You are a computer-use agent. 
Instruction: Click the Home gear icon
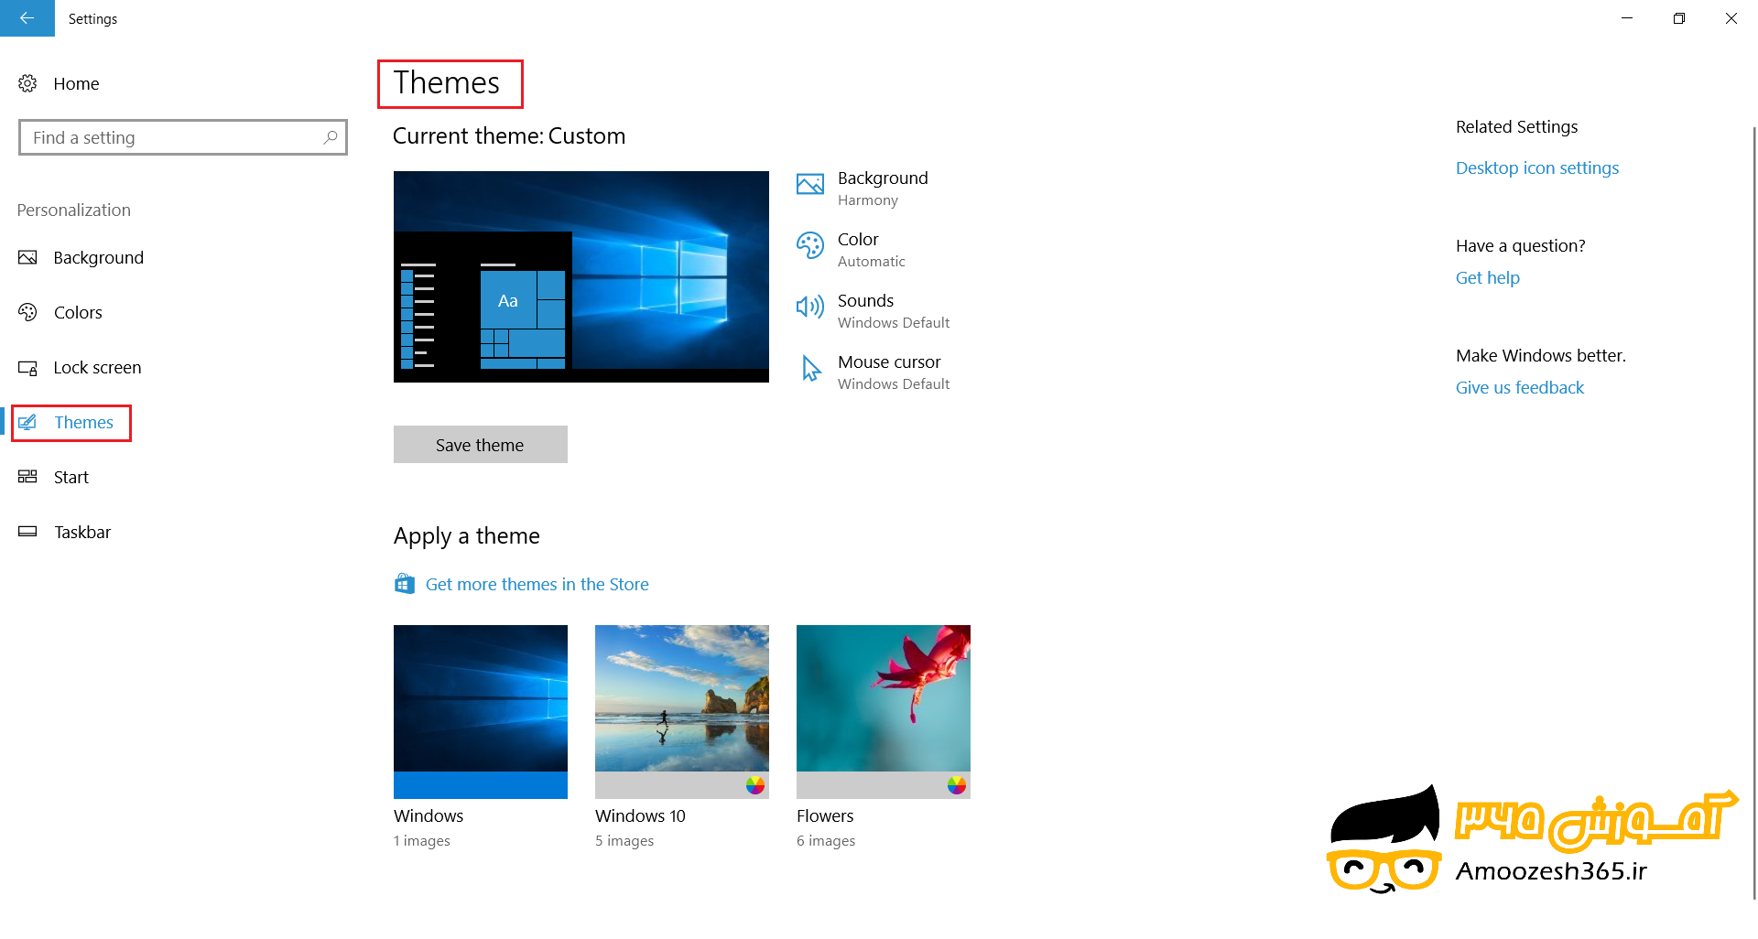27,83
